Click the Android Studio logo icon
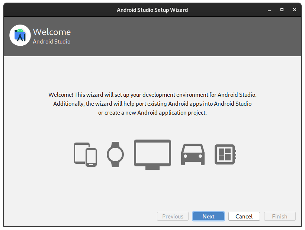Screen dimensions: 305x230 pos(20,35)
